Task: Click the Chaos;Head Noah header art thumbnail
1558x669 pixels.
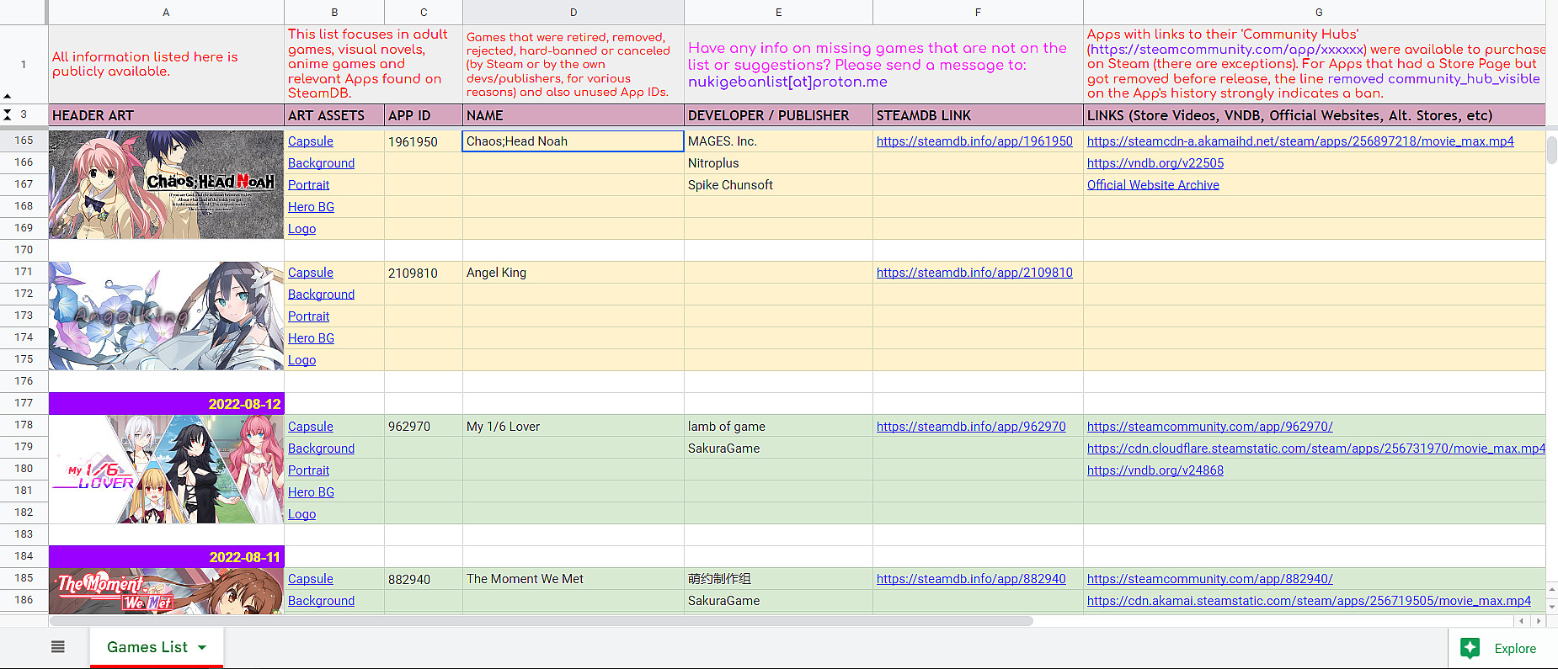Action: (166, 184)
